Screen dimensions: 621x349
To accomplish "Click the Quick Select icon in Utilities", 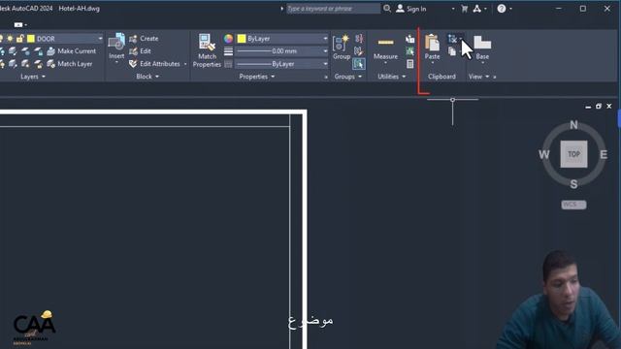I will point(409,39).
